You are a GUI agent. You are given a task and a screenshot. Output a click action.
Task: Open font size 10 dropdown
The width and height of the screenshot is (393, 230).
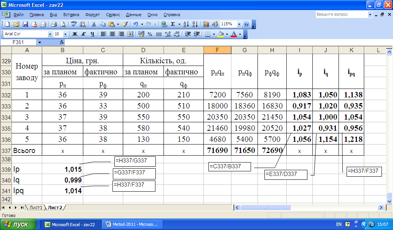65,34
